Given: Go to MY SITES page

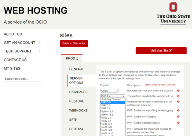Looking at the screenshot, I should (x=12, y=68).
